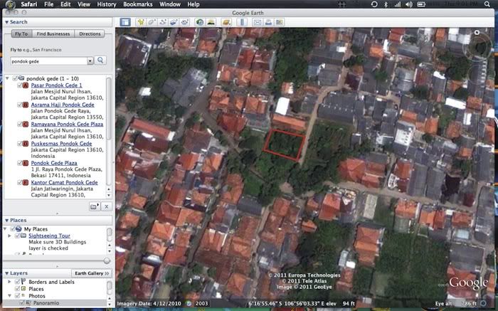
Task: Open the File menu
Action: (48, 4)
